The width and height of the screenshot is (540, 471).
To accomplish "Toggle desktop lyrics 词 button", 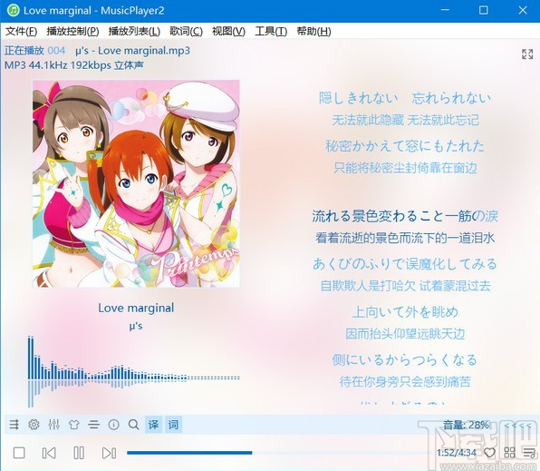I will 174,425.
